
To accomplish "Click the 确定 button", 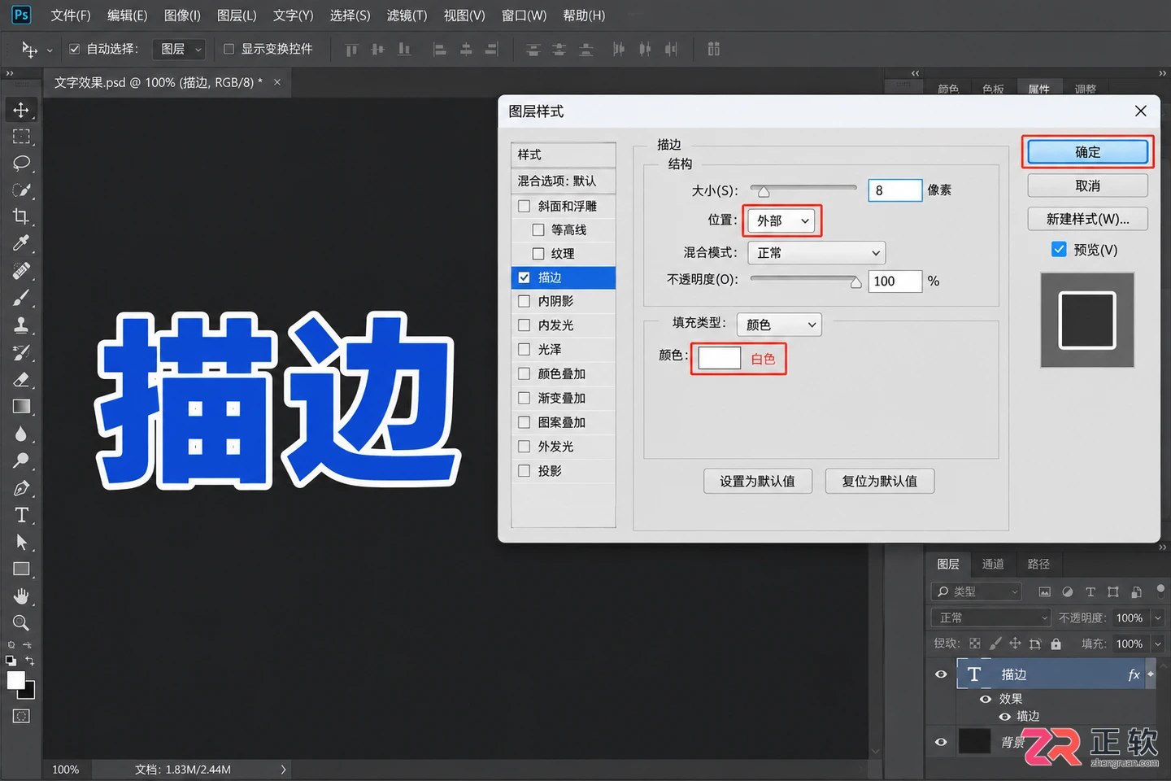I will pos(1088,152).
